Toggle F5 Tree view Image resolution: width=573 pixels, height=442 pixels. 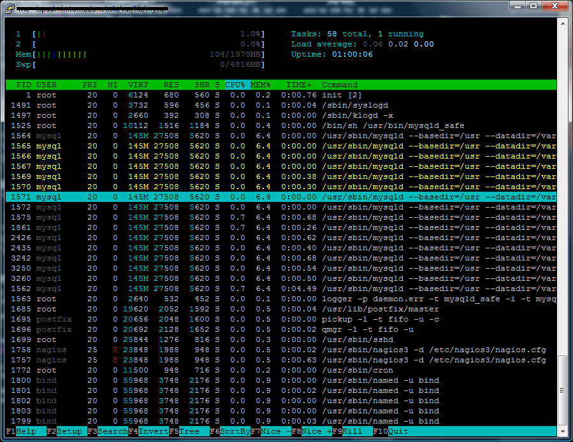pyautogui.click(x=189, y=431)
